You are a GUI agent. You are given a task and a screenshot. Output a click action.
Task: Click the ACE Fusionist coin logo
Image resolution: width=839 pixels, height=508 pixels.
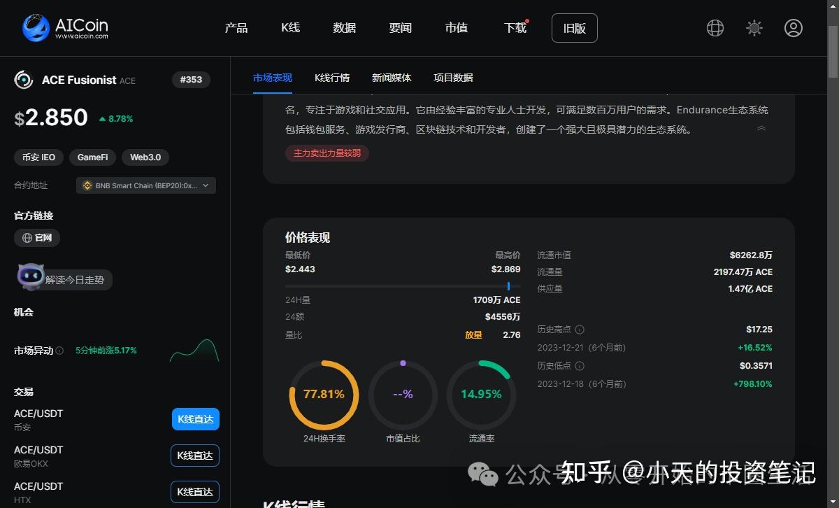pos(23,80)
